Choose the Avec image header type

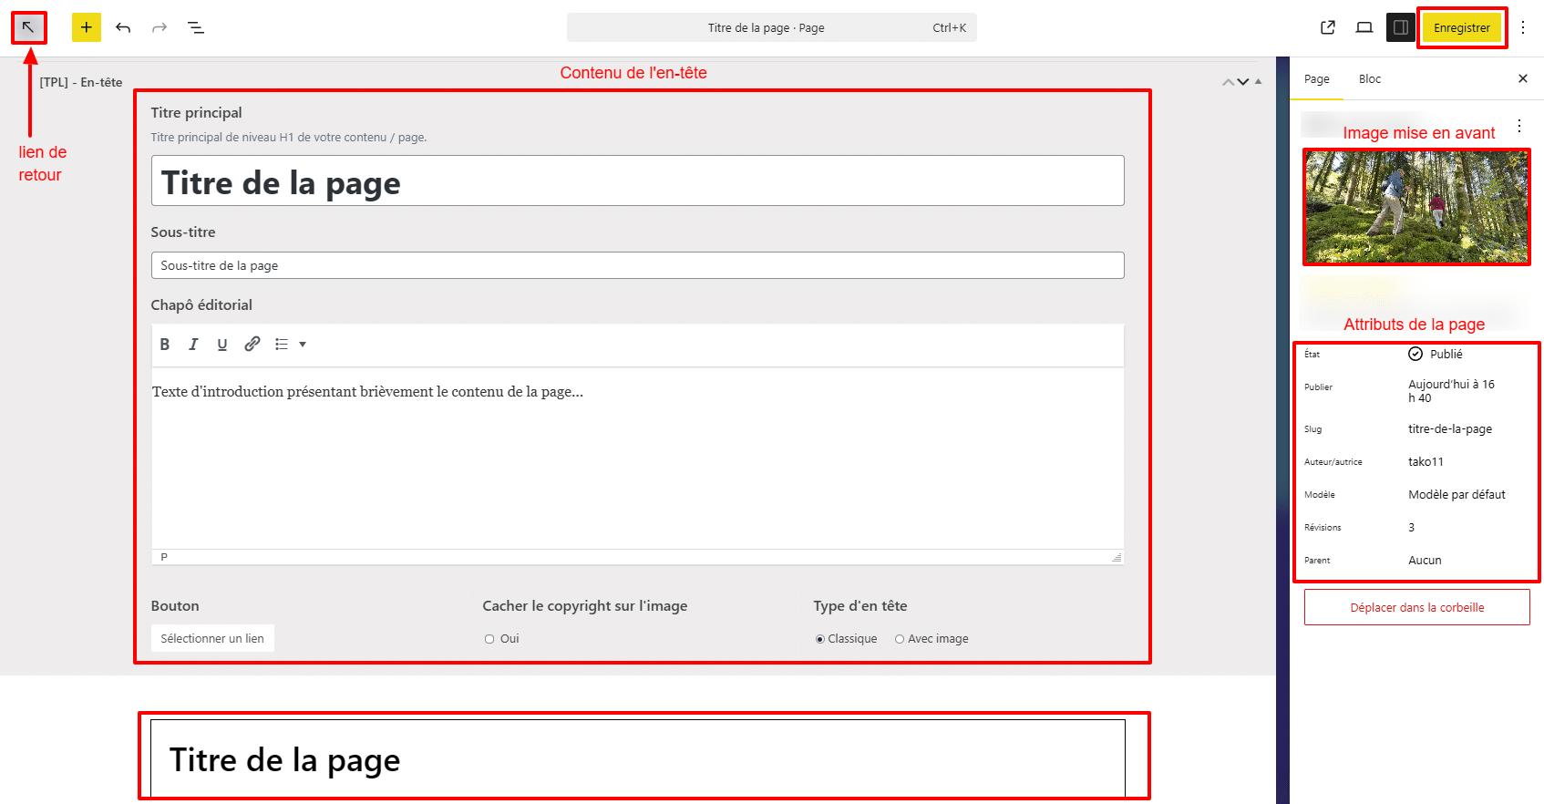[900, 639]
